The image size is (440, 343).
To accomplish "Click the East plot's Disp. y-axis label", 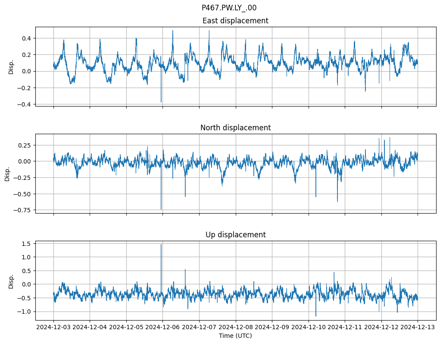I will pyautogui.click(x=11, y=66).
